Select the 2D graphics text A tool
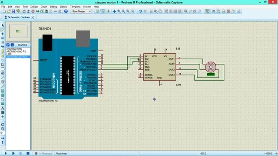 coord(3,108)
